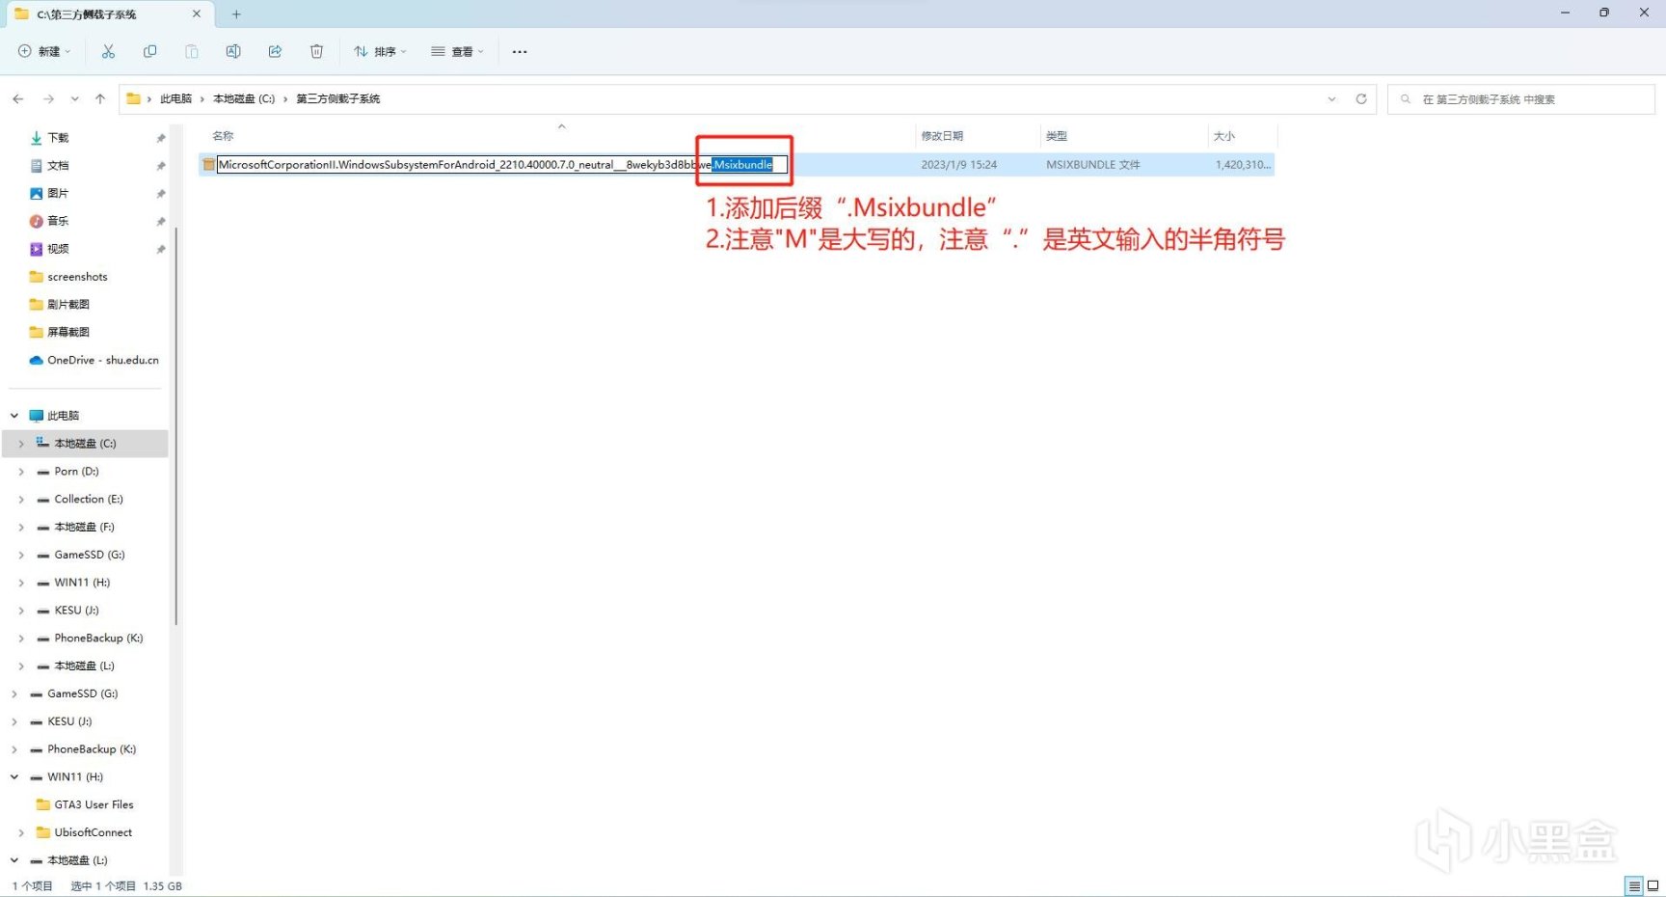Open GTA3 User Files folder in sidebar
This screenshot has height=897, width=1666.
click(94, 804)
